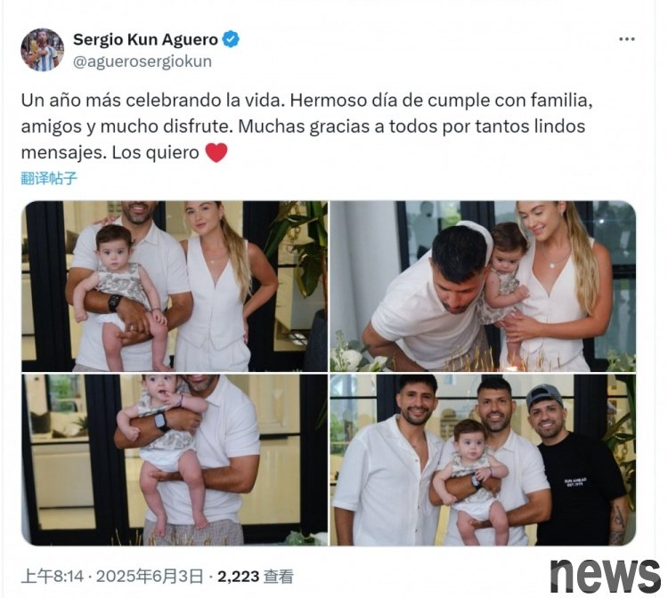Click the tweet text starting 'Un año más'
The image size is (668, 598).
306,126
